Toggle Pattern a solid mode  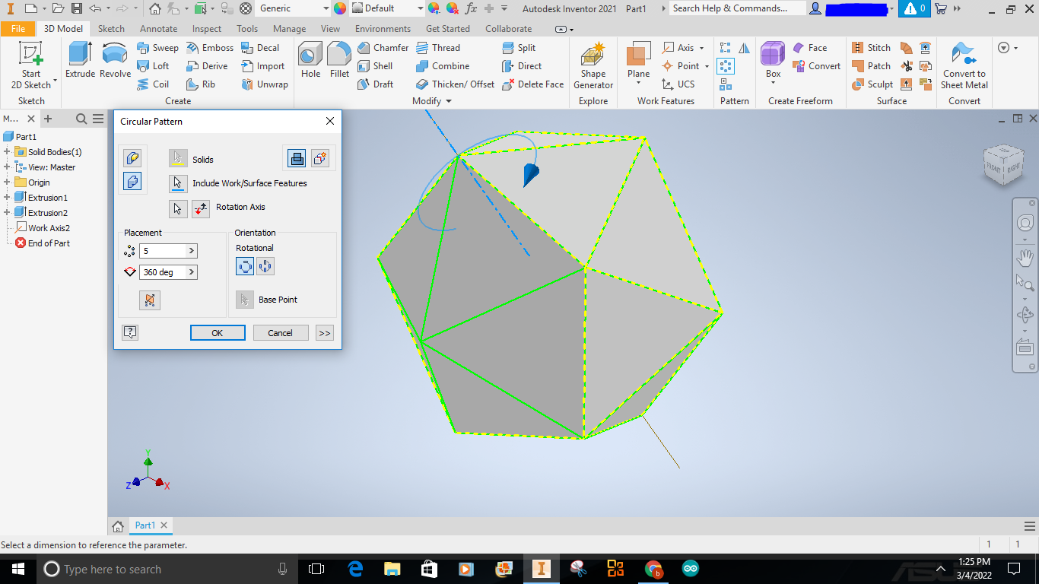coord(132,181)
